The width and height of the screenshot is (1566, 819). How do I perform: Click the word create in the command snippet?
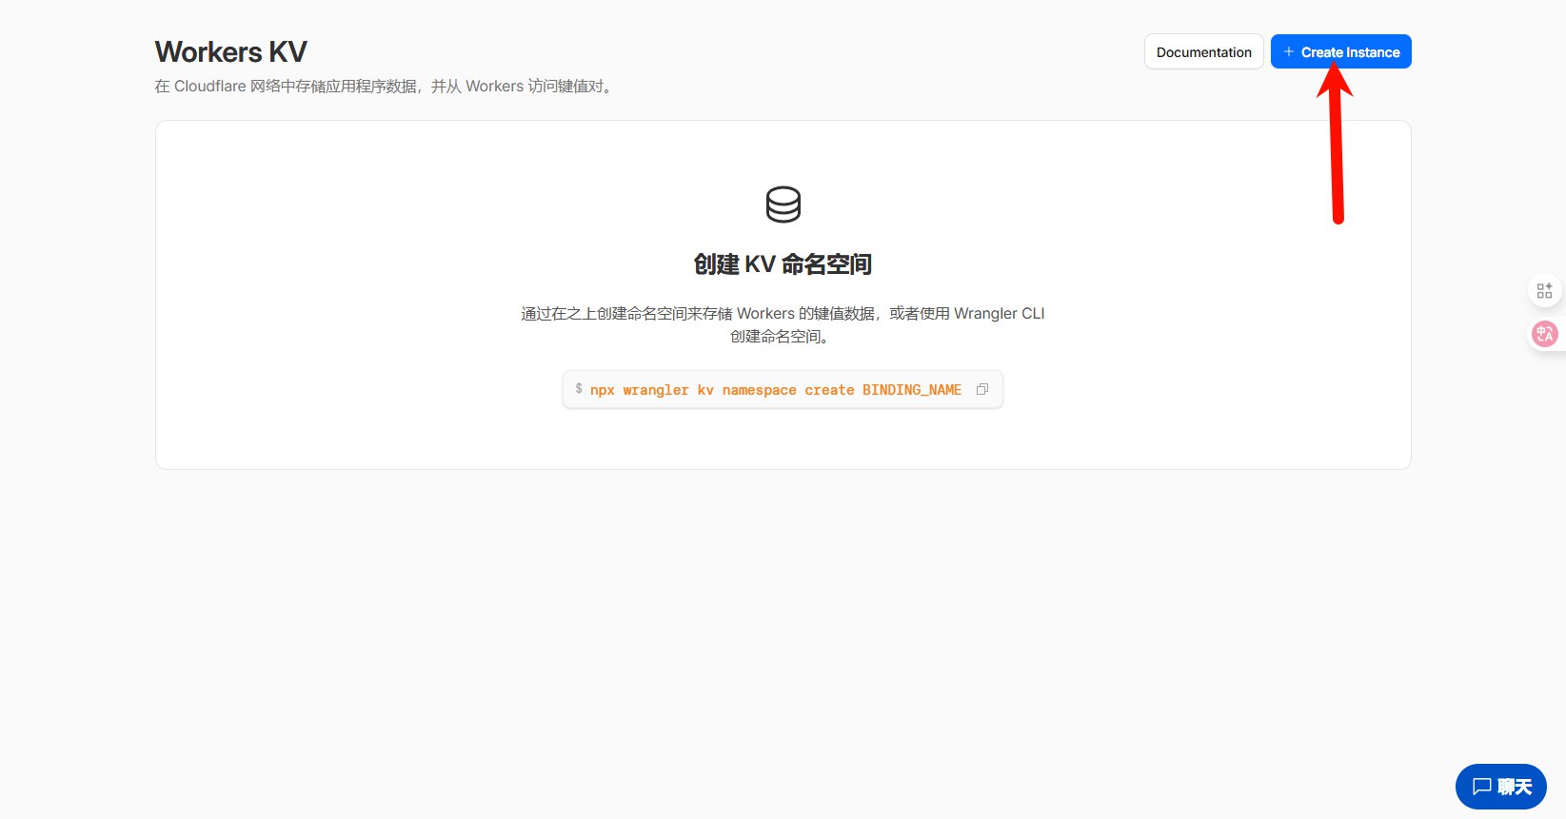[x=829, y=390]
